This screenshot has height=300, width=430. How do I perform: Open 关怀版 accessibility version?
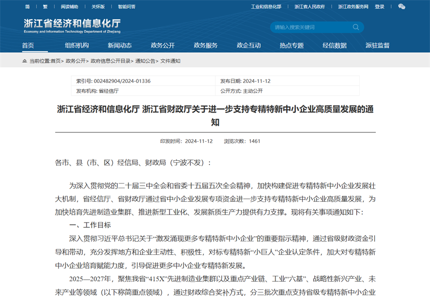click(98, 7)
